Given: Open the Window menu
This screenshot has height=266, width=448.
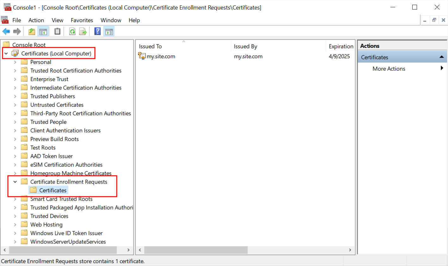Looking at the screenshot, I should (111, 20).
